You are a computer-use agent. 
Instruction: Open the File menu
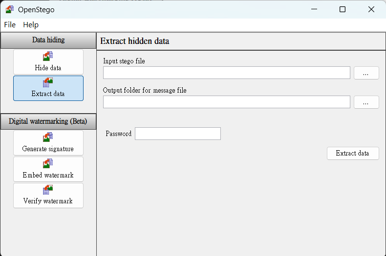click(10, 25)
